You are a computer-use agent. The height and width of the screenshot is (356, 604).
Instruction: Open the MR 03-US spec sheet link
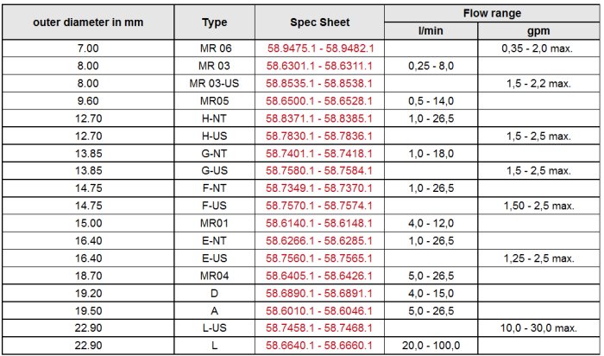(319, 84)
